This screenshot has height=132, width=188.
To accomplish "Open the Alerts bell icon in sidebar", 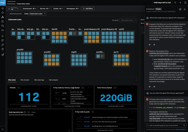I will click(x=3, y=36).
